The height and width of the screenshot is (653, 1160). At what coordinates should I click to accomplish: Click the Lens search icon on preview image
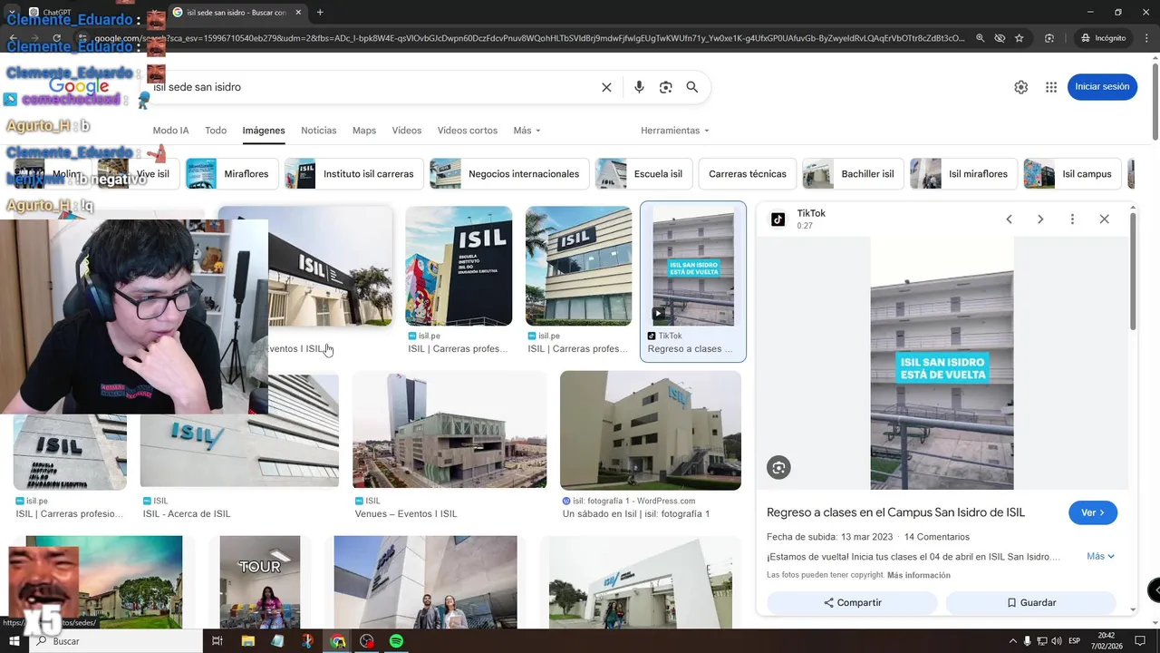[x=778, y=467]
